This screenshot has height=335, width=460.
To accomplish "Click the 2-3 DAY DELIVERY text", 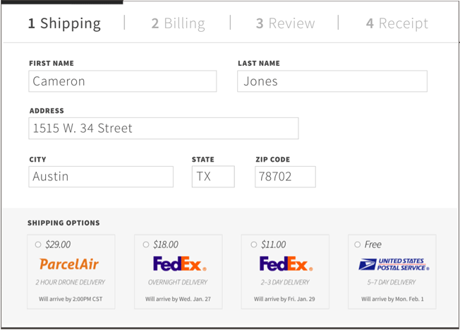I will (285, 283).
